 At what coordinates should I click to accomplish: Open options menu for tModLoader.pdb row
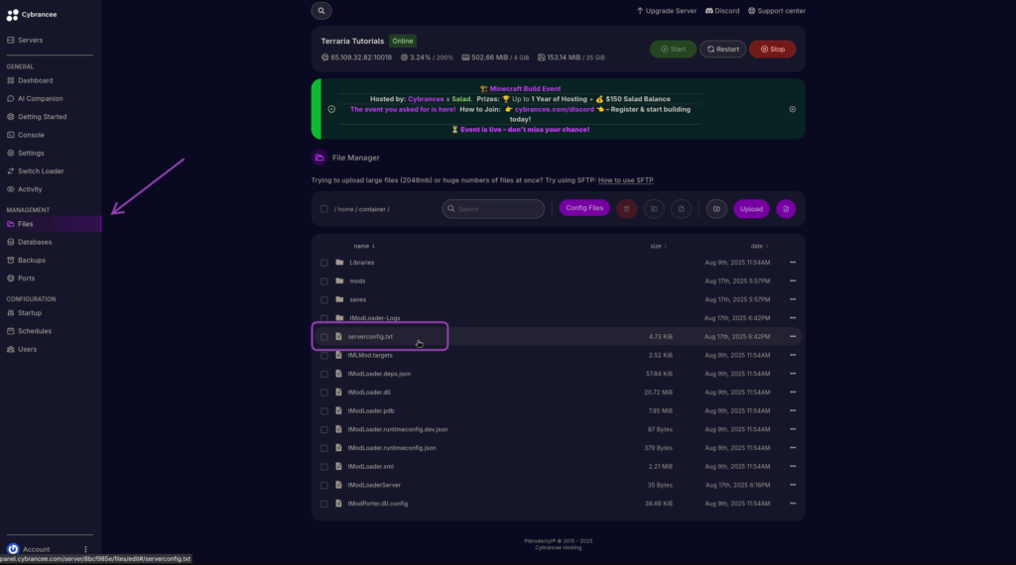click(x=793, y=410)
